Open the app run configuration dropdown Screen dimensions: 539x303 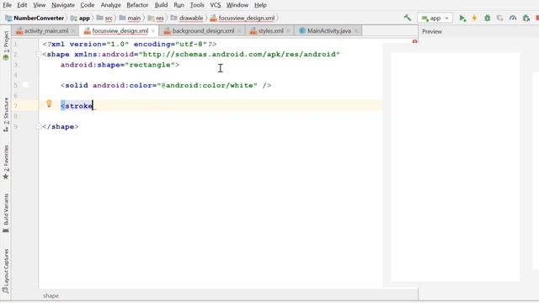(435, 19)
